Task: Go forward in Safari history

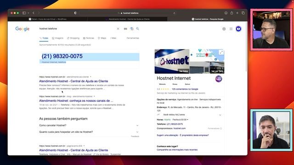Action: 39,13
